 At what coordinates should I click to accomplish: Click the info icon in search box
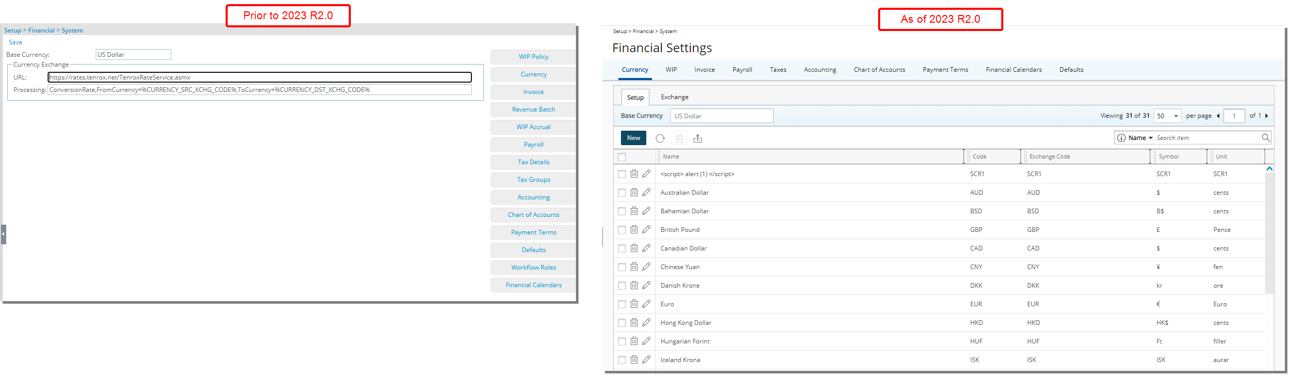point(1121,138)
